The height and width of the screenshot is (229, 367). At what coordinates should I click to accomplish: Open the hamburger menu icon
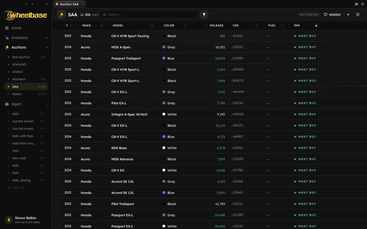pyautogui.click(x=358, y=15)
